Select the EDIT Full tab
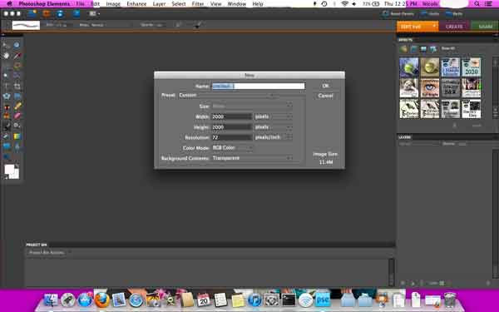499x312 pixels. 417,27
